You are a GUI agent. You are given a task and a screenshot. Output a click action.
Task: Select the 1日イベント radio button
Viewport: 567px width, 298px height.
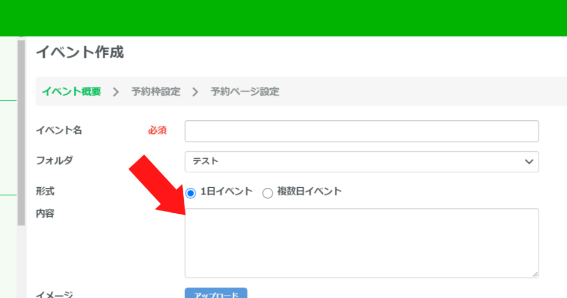coord(190,193)
